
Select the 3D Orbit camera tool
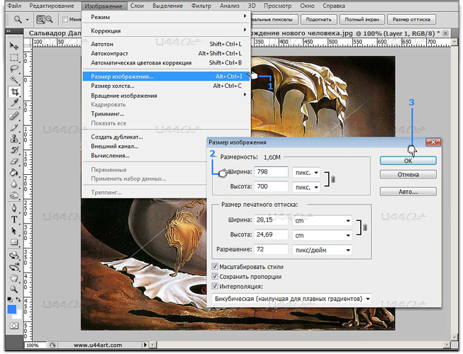click(x=14, y=267)
